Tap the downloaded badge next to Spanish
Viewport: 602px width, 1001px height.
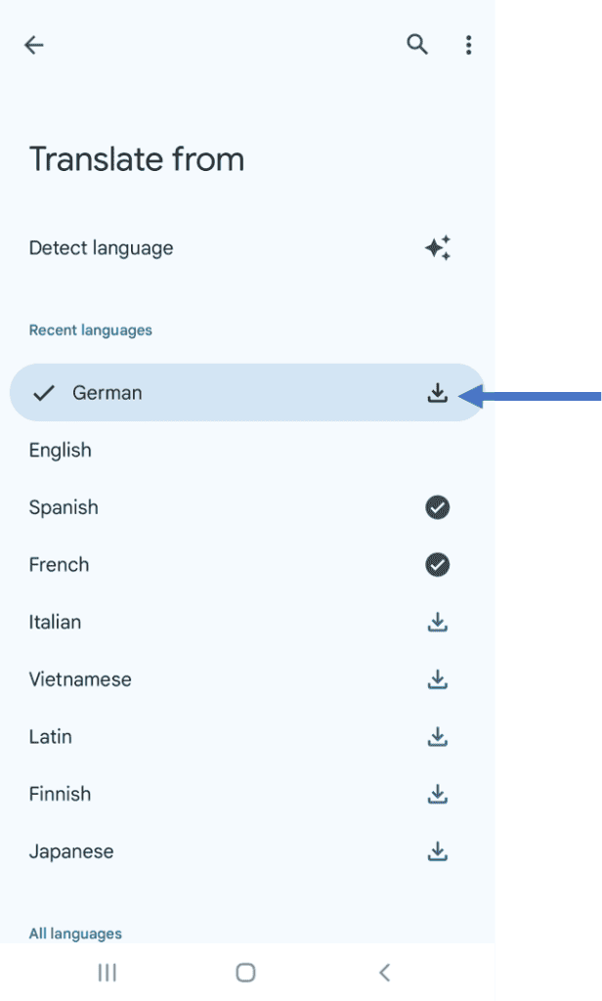[x=437, y=507]
